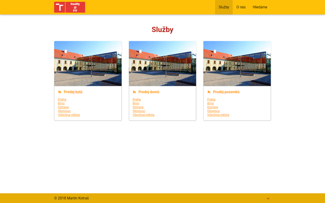Open Brno under Prodej pozemků
Screen dimensions: 325x203
pyautogui.click(x=211, y=104)
